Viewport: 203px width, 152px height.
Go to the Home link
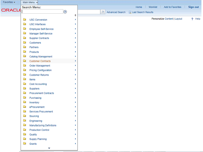139,7
